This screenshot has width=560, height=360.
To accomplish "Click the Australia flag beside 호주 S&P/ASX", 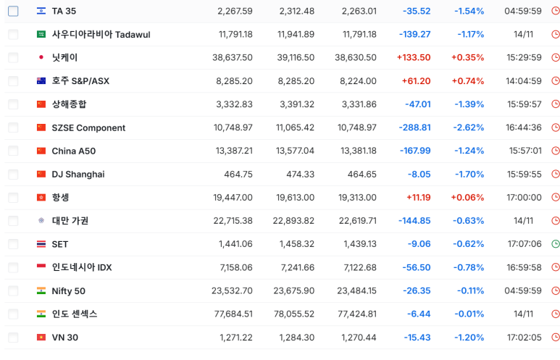I will [41, 81].
